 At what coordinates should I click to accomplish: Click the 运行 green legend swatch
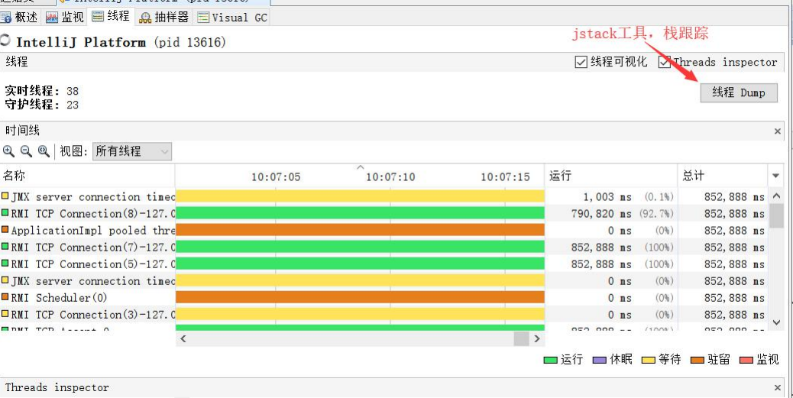point(550,360)
